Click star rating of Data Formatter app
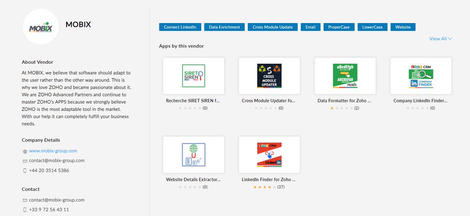Screen dimensions: 470x216 (342, 108)
